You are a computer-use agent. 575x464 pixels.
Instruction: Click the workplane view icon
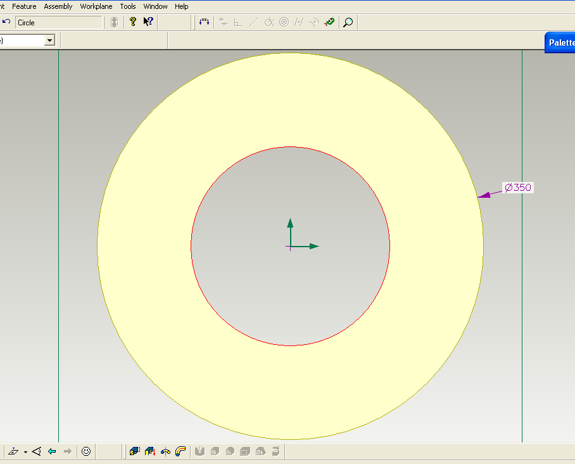tap(13, 451)
